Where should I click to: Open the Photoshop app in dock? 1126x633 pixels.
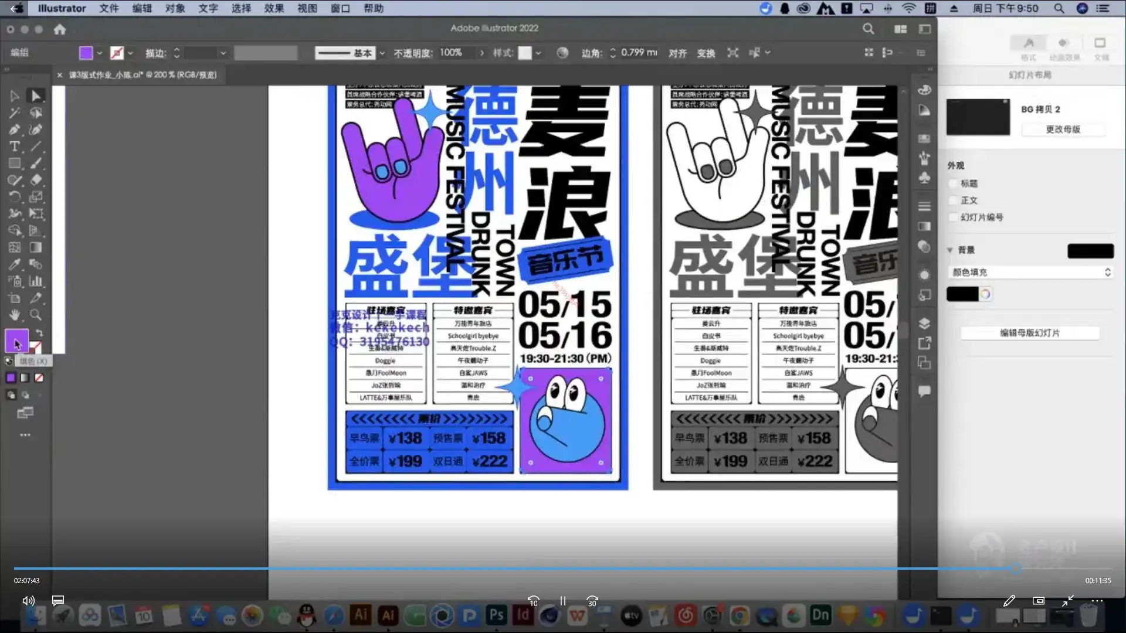[x=496, y=615]
